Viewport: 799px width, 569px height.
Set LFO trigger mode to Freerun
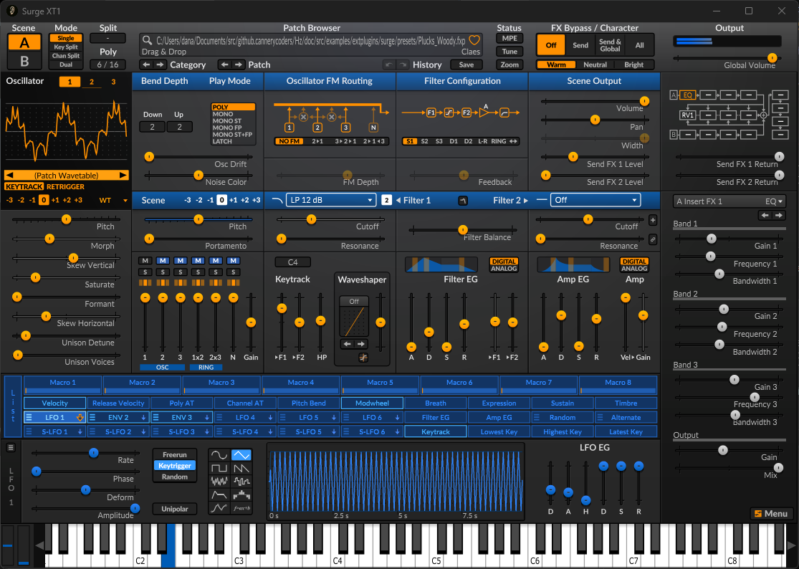pyautogui.click(x=175, y=455)
